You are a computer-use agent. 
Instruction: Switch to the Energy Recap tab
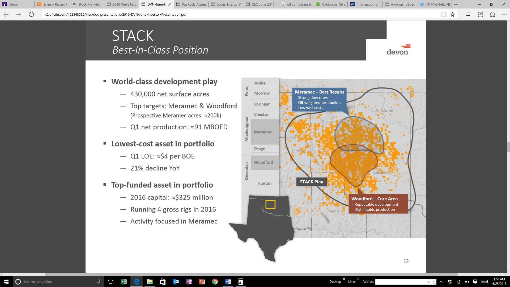tap(52, 4)
